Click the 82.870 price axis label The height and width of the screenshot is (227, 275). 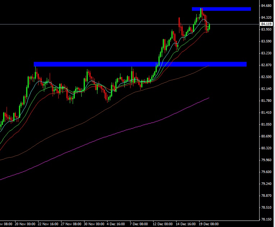coord(266,65)
